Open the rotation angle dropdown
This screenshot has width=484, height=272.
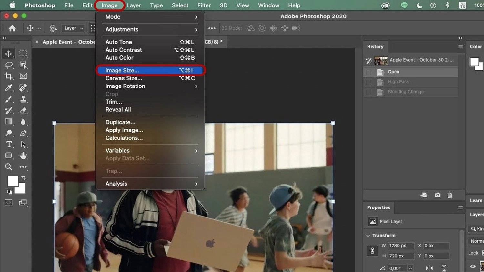(410, 268)
